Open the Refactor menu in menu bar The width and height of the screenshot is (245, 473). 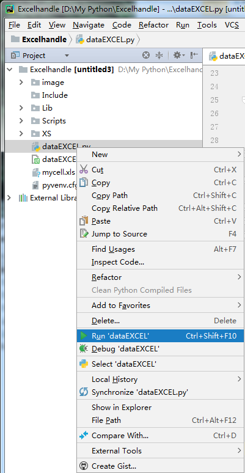coord(153,25)
